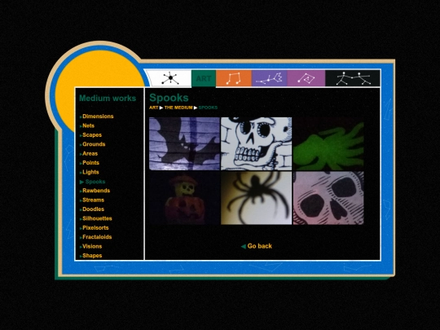
Task: Choose Points from the sidebar
Action: 90,163
